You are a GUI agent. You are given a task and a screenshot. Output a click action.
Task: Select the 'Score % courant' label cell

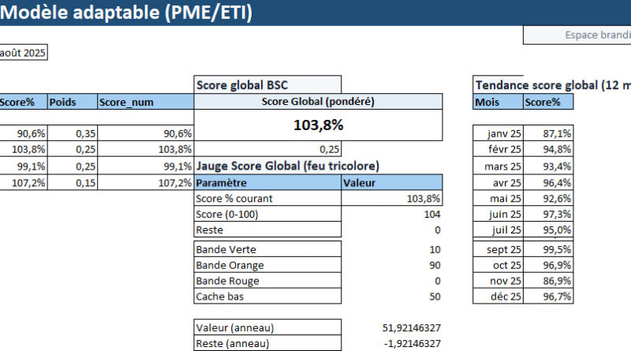tap(267, 199)
